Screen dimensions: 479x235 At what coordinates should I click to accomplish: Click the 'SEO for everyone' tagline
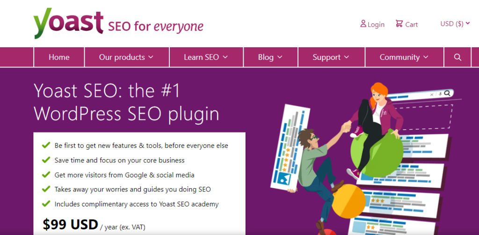tap(156, 27)
